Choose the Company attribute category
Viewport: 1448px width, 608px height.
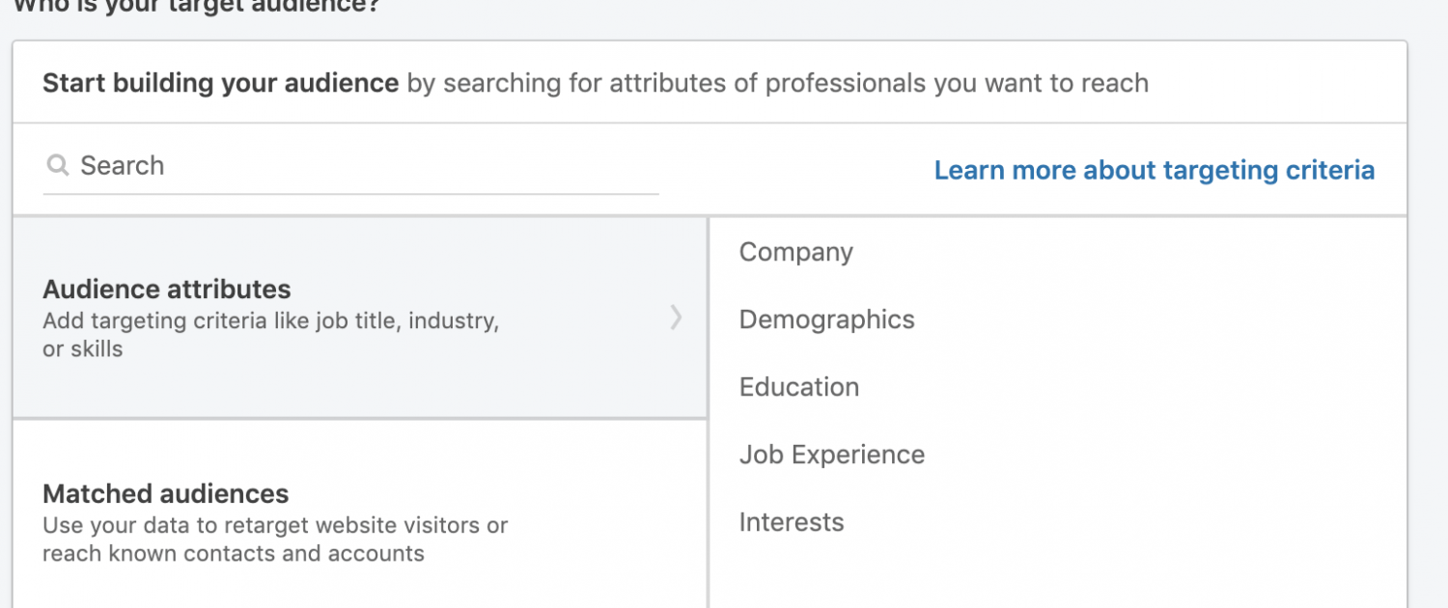[796, 253]
